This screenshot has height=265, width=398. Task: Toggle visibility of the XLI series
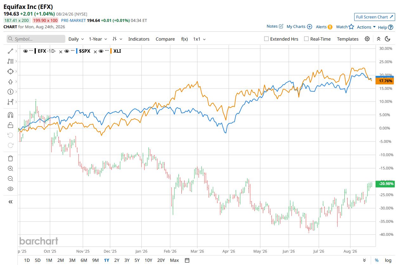(x=101, y=51)
